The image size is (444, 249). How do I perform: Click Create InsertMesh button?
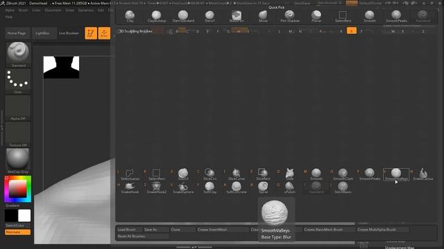222,230
